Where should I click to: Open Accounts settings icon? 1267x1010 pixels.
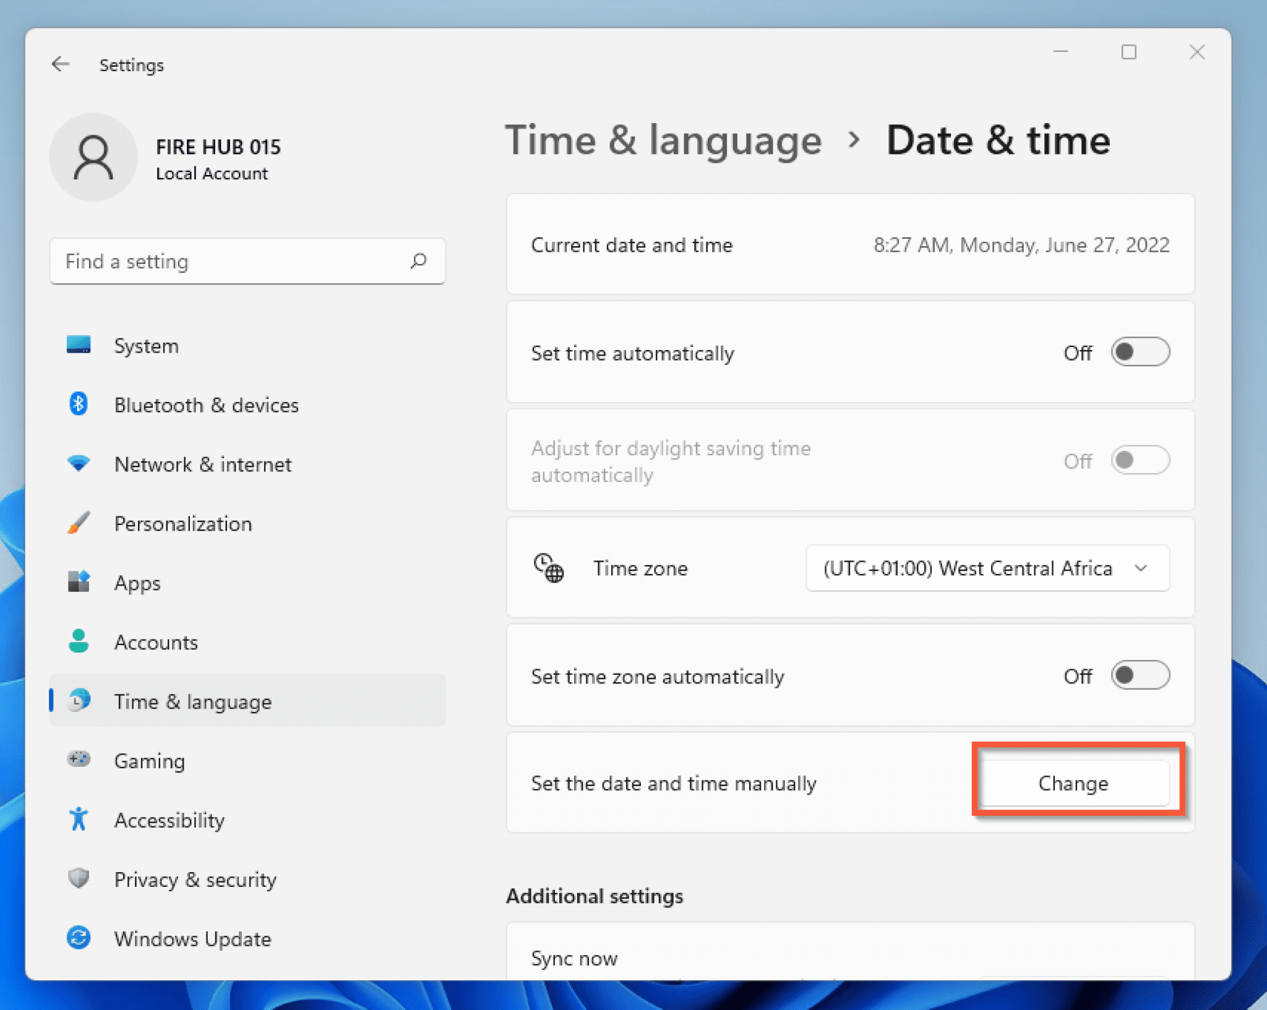pos(79,641)
